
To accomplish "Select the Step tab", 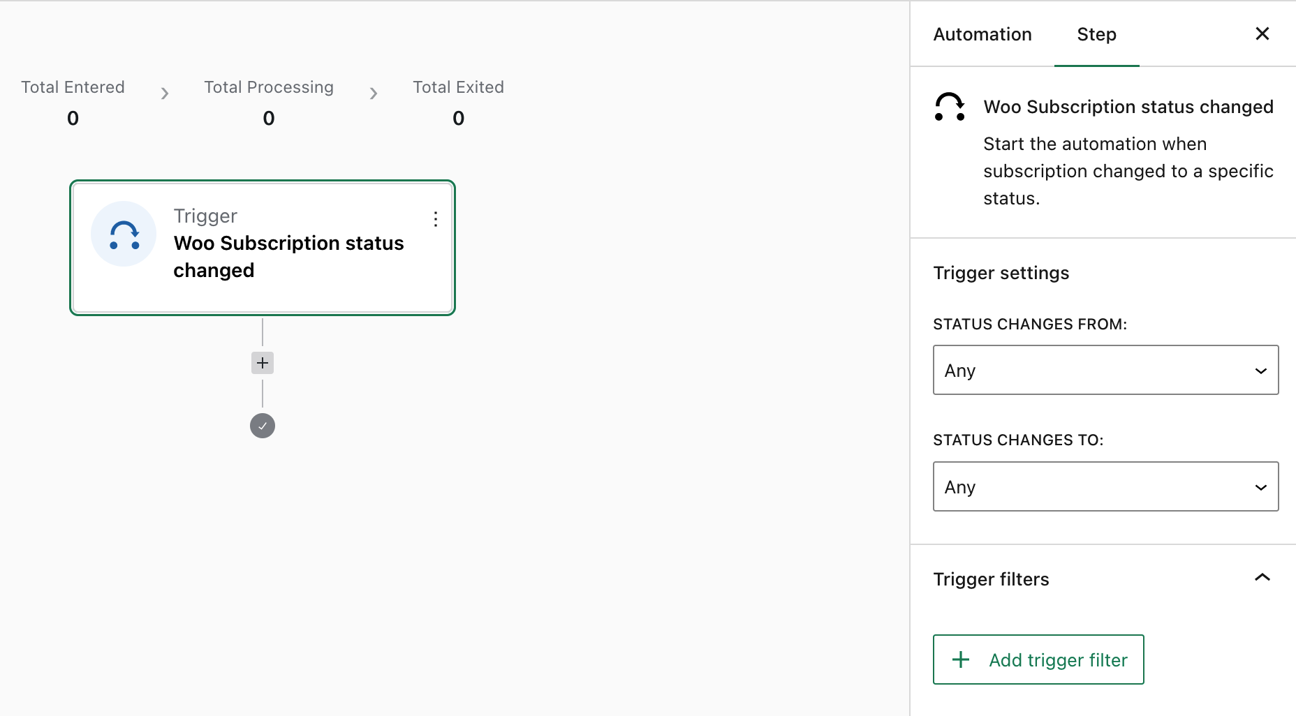I will [x=1096, y=34].
